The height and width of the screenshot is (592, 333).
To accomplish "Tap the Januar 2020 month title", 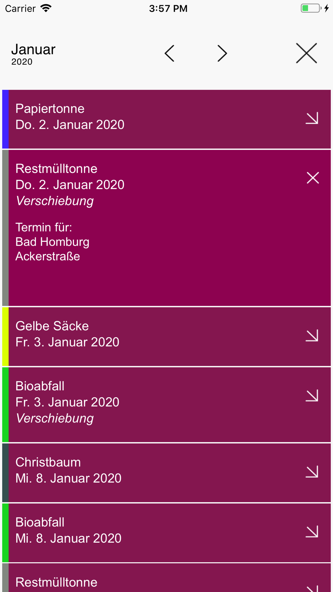I will (x=33, y=54).
